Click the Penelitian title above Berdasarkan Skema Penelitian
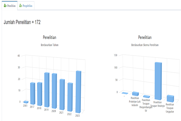The image size is (181, 121). (145, 38)
